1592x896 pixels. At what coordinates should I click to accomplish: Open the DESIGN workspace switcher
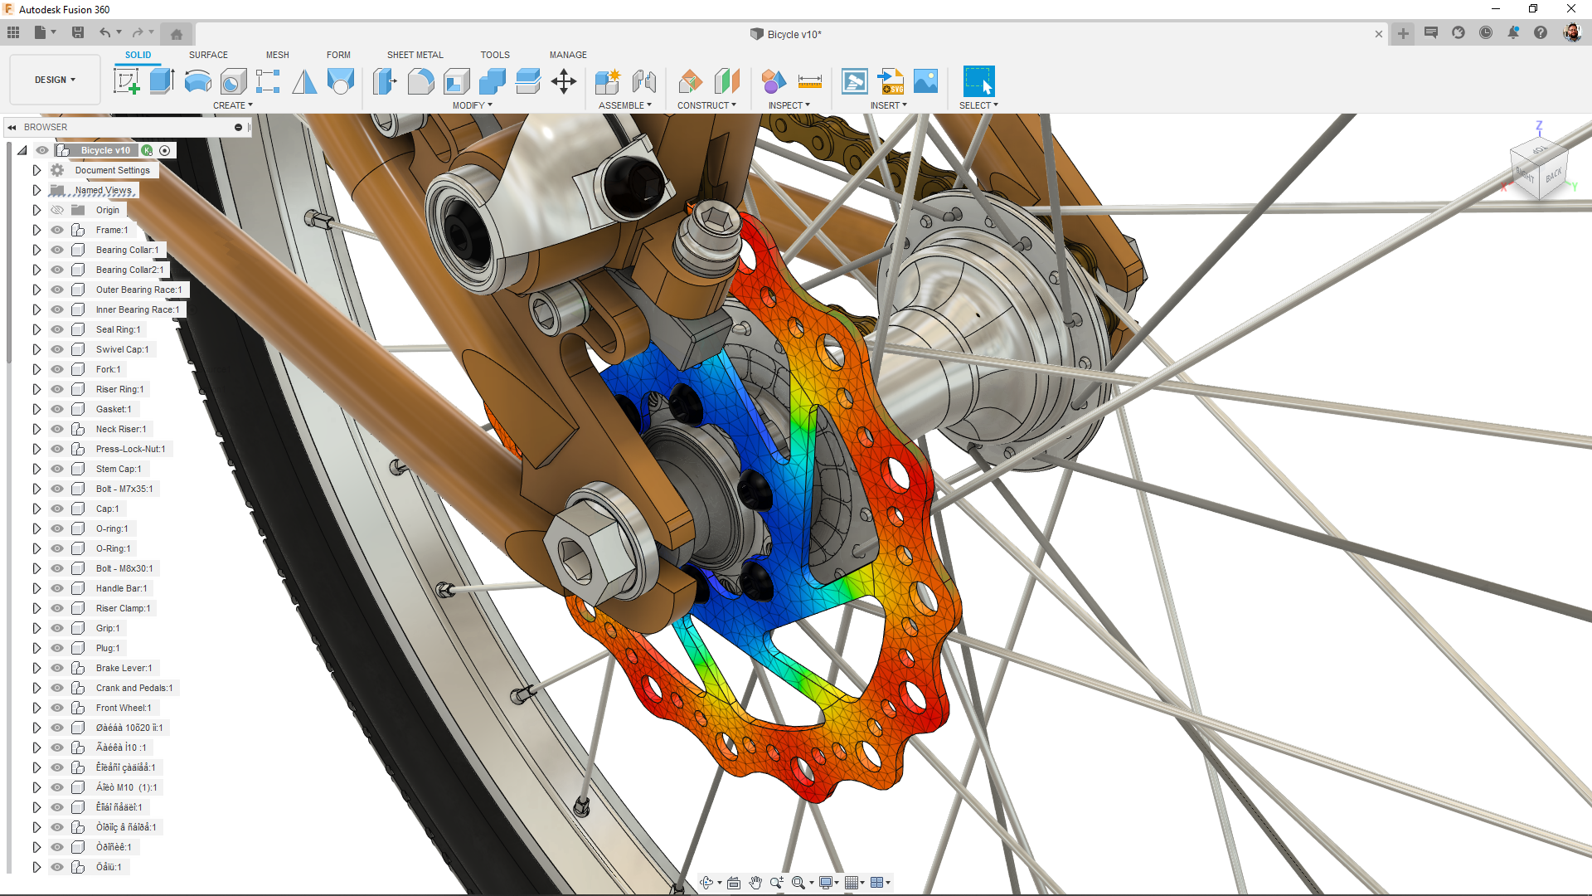click(x=54, y=79)
